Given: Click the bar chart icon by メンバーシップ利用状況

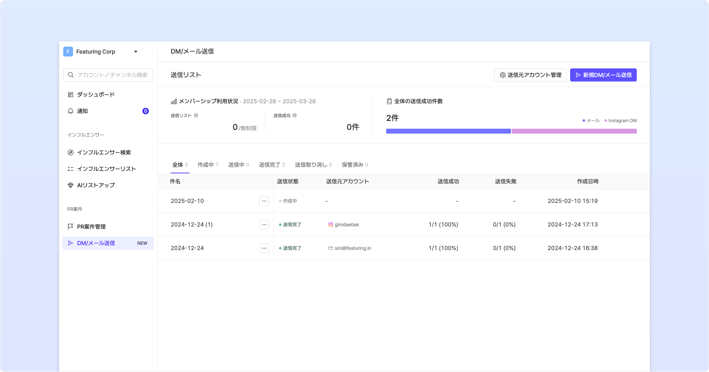Looking at the screenshot, I should coord(174,102).
